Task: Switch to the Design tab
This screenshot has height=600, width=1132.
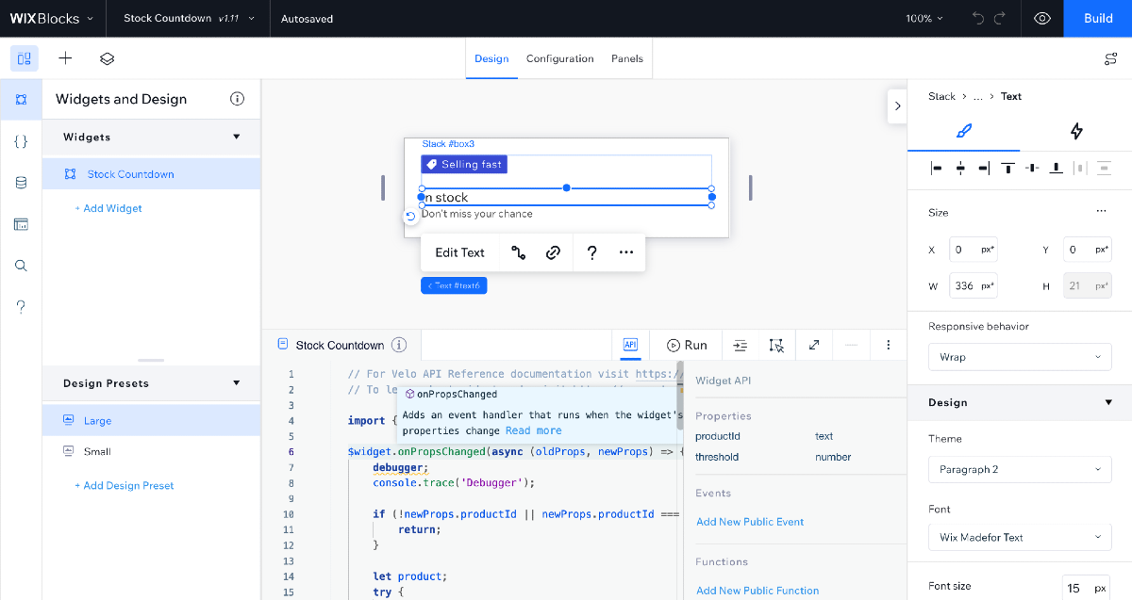Action: click(491, 58)
